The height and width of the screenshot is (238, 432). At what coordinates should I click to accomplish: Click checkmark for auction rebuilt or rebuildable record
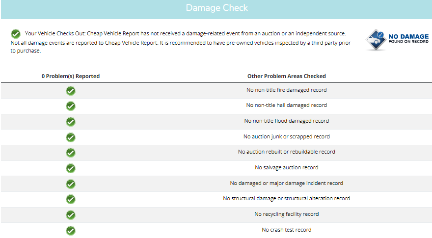(x=71, y=153)
